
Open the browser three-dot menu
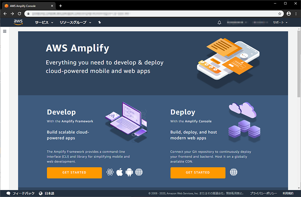(296, 14)
